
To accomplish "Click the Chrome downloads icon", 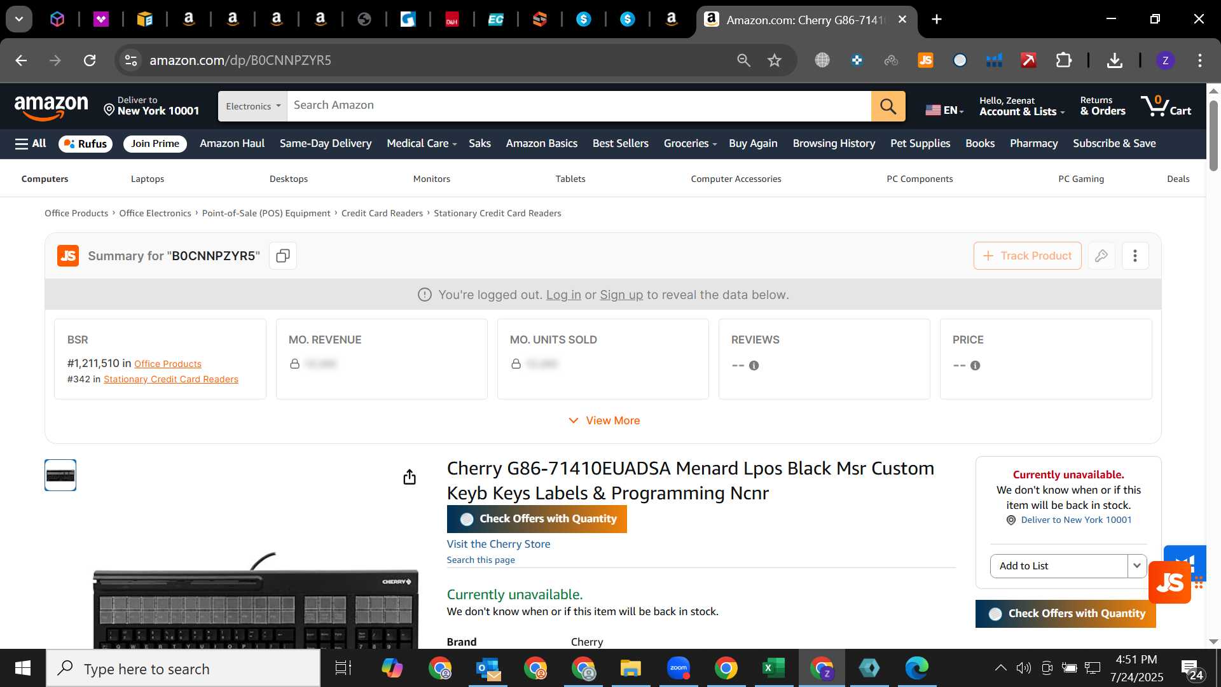I will (x=1114, y=60).
